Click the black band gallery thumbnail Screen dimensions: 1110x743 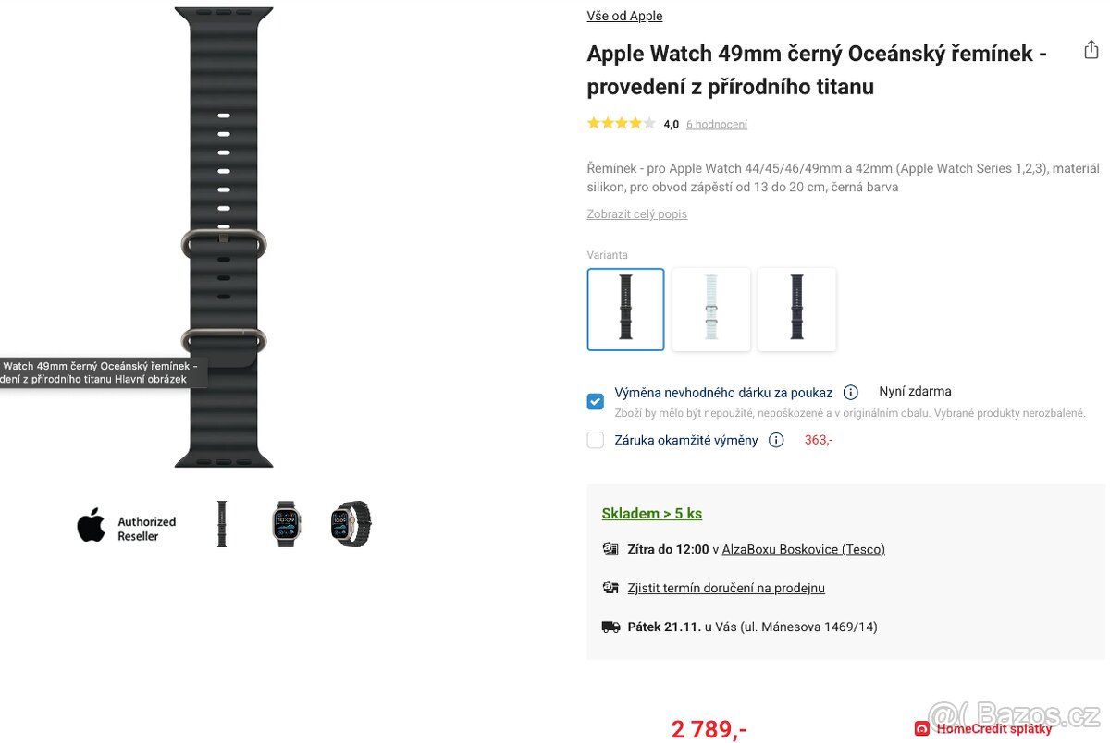click(223, 523)
